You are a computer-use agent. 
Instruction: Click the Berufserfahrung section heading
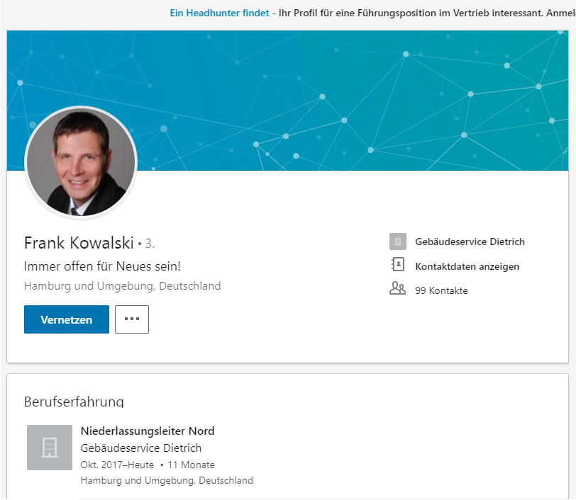click(x=74, y=402)
